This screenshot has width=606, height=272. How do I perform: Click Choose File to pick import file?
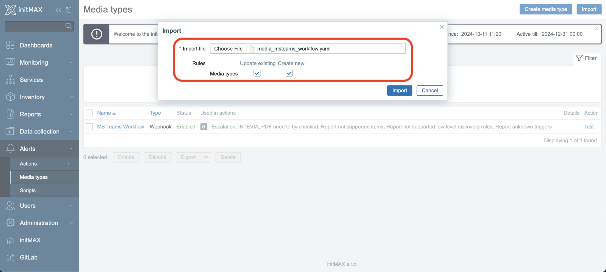point(228,49)
